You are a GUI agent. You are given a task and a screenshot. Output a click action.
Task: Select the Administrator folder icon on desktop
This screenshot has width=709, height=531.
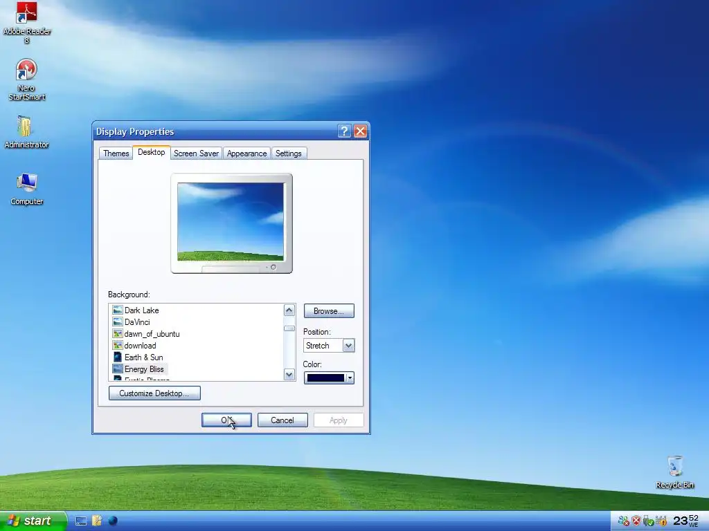pyautogui.click(x=26, y=132)
